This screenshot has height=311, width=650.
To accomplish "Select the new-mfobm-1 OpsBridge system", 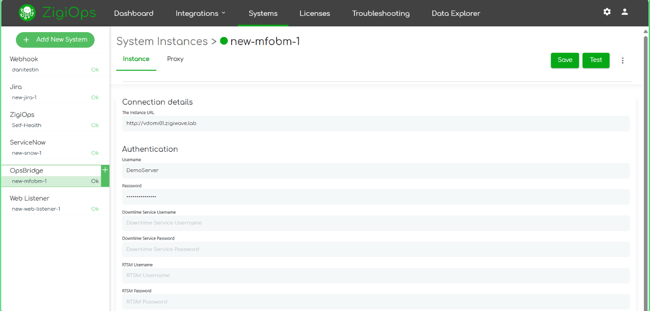I will (x=51, y=181).
